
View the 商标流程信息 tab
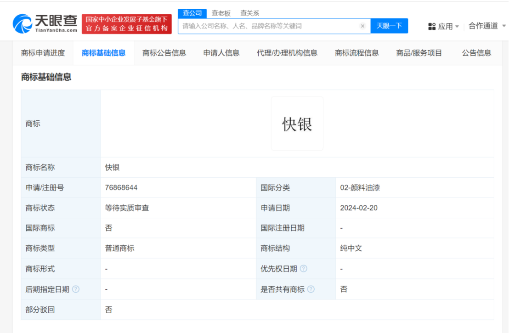(x=357, y=53)
